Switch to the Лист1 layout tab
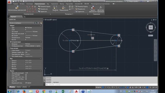The image size is (165, 93). 19,87
